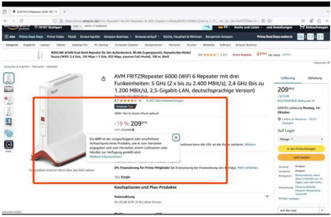Select the fourth product image thumbnail
Screen dimensions: 331x217
(9, 111)
